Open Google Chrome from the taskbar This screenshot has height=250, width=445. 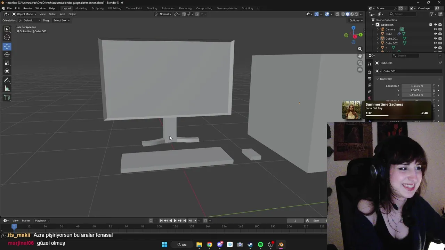point(209,244)
